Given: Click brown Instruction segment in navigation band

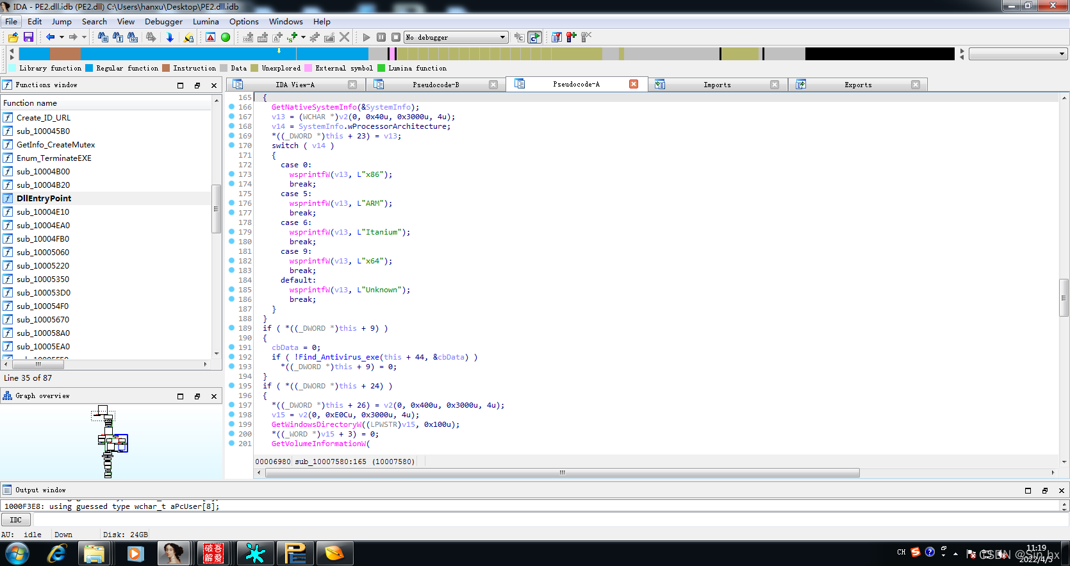Looking at the screenshot, I should [x=65, y=54].
